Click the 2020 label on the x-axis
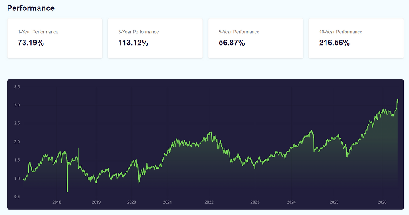The width and height of the screenshot is (409, 215). click(131, 202)
